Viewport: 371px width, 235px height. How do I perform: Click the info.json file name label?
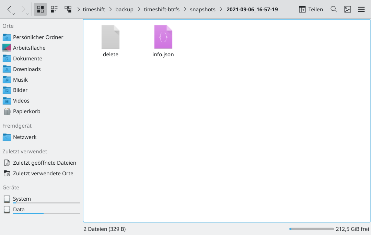[163, 55]
